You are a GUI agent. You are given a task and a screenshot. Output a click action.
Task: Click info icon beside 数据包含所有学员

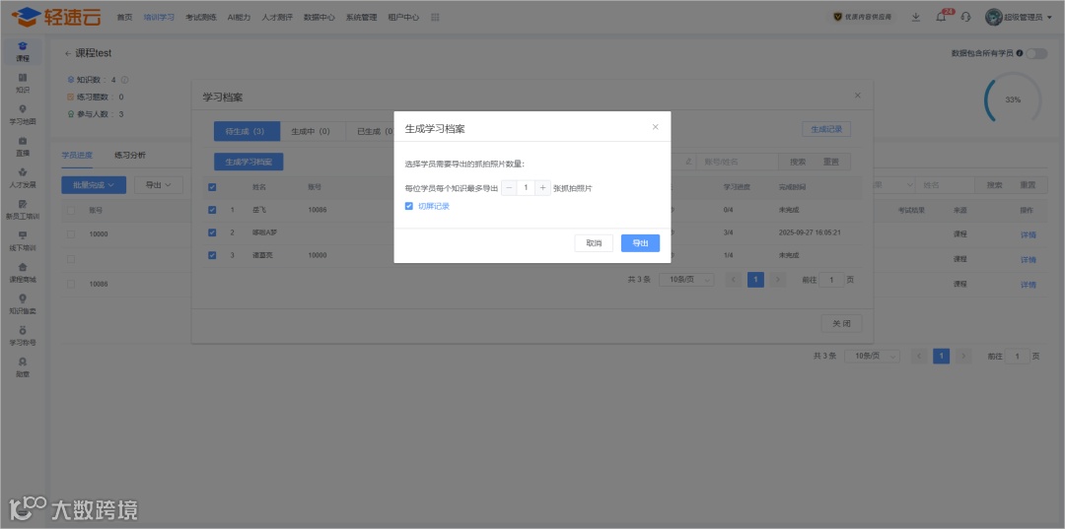point(1020,53)
